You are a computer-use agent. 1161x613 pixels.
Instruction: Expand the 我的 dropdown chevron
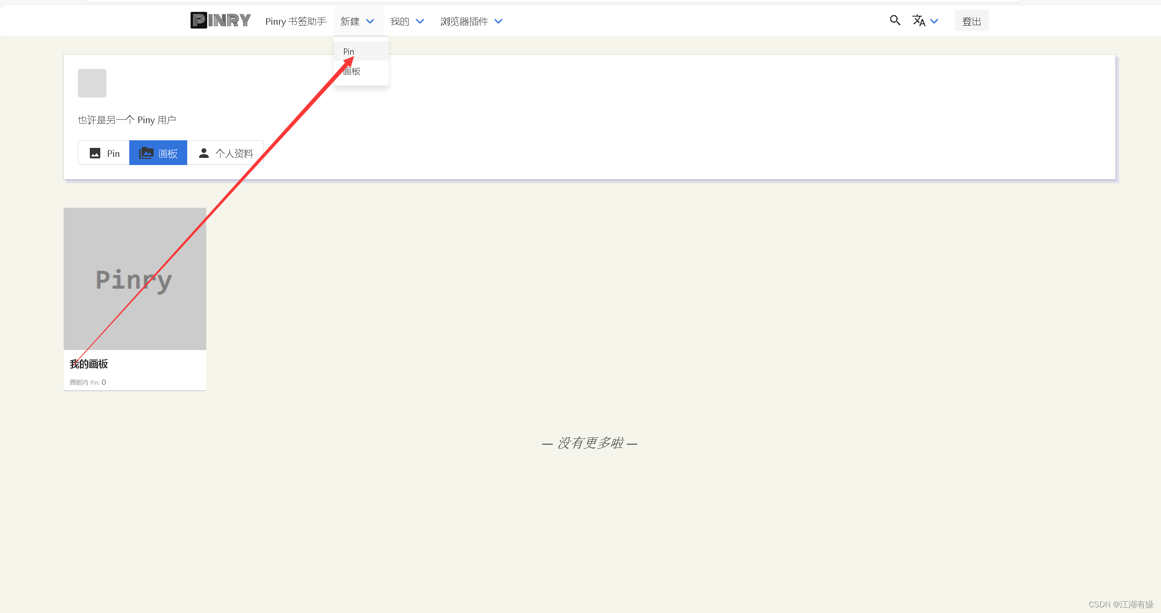420,21
